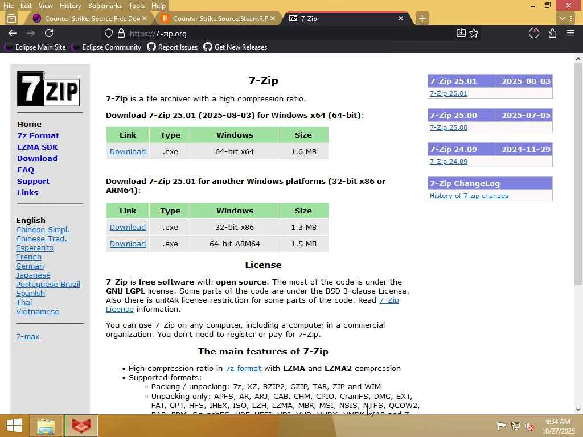Download the 64-bit ARM64 .exe
The width and height of the screenshot is (583, 437).
coord(128,244)
